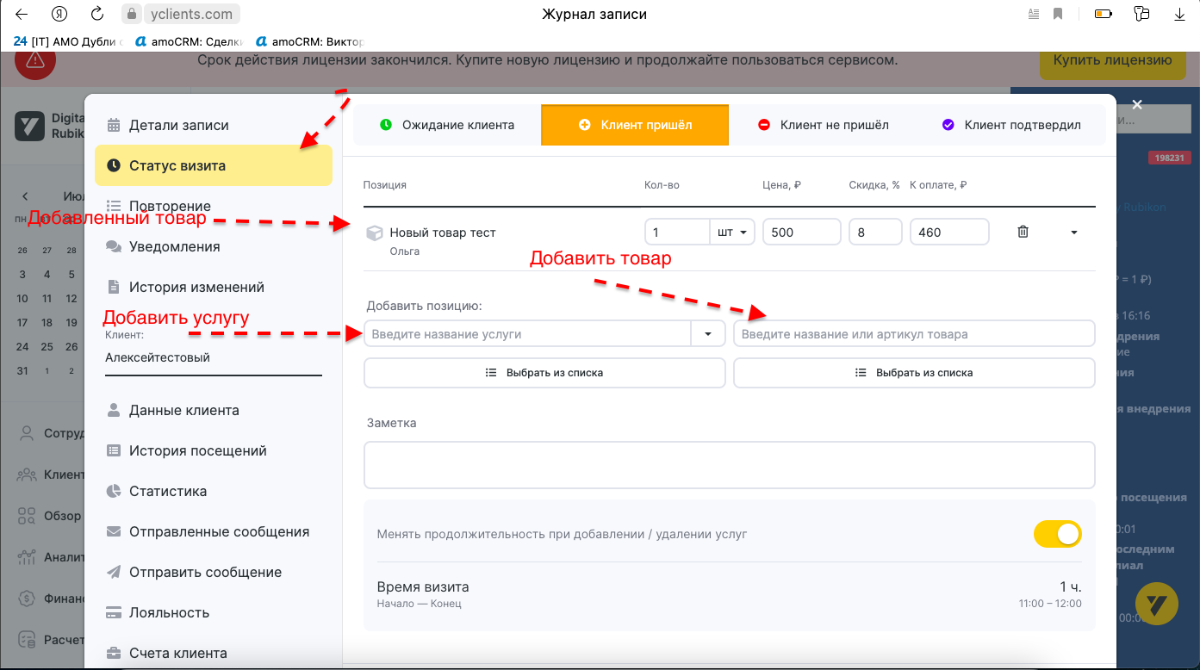The width and height of the screenshot is (1200, 670).
Task: Open the yellow chat widget button
Action: (1157, 604)
